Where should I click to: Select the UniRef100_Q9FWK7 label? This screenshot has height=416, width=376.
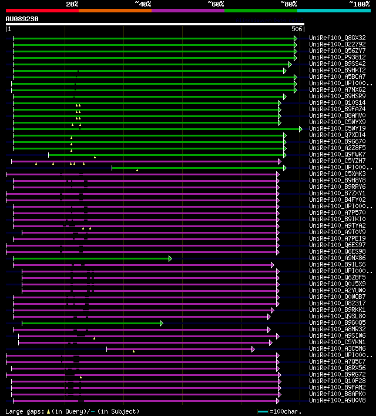337,154
